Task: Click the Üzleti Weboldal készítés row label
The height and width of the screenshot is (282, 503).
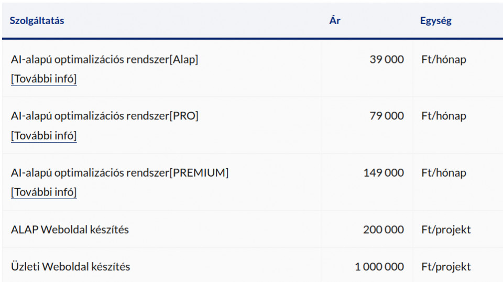Action: pos(70,267)
